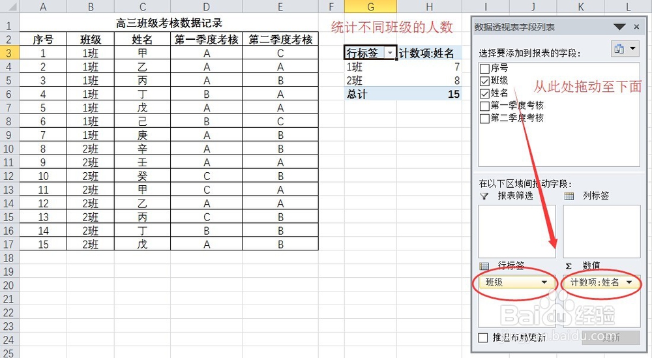Screen dimensions: 652x358
Task: Select the pivot count value 7
Action: [x=429, y=67]
